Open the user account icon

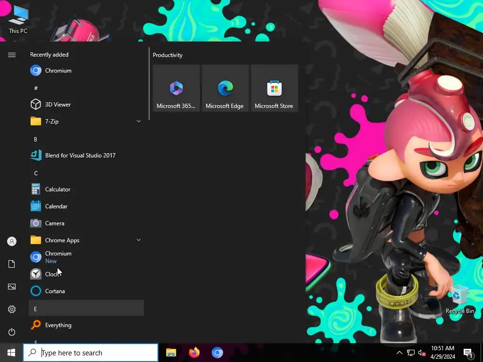click(12, 241)
